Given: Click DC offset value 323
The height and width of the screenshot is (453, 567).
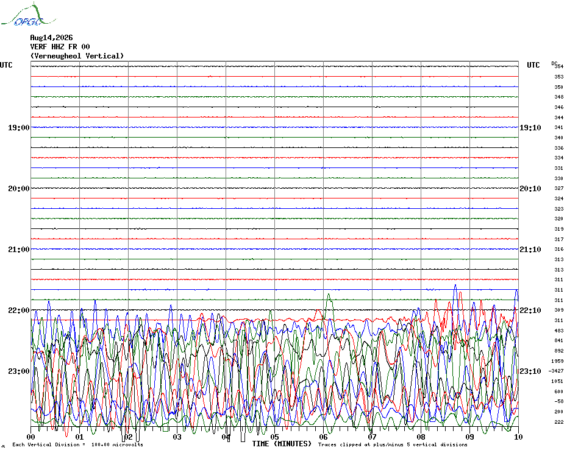Looking at the screenshot, I should (559, 209).
